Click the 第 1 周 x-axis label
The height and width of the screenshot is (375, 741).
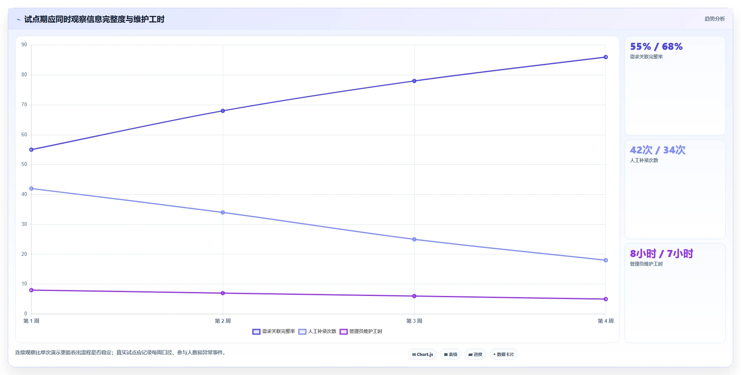[32, 321]
